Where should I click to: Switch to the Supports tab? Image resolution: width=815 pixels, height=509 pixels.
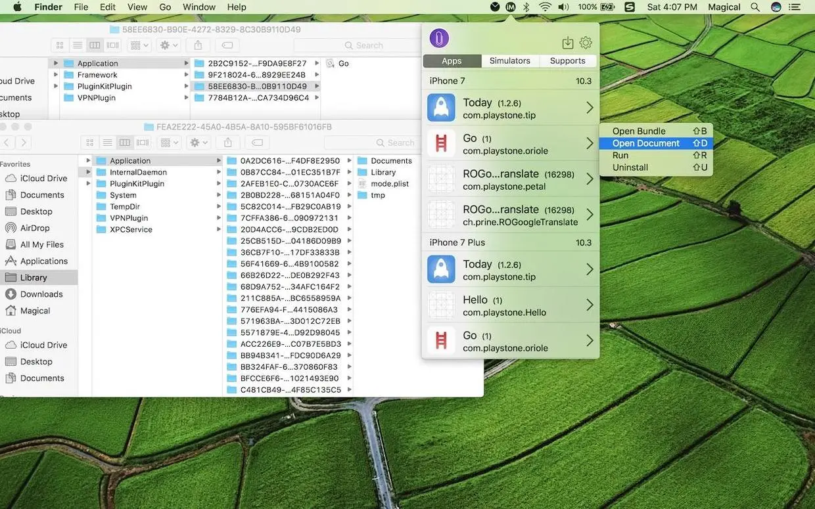click(x=567, y=60)
